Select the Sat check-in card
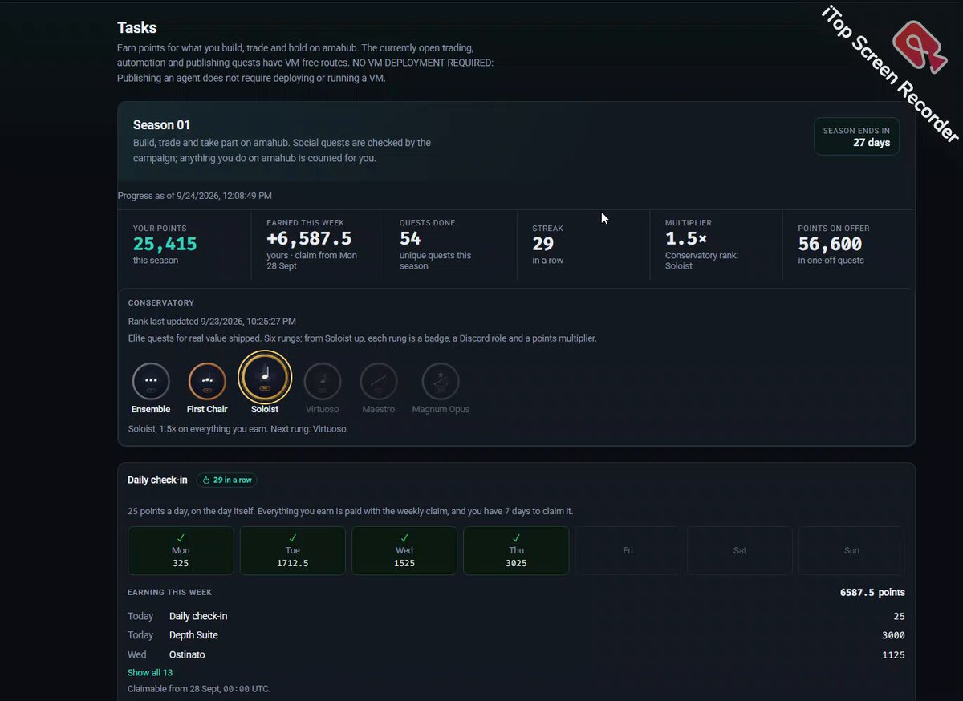Image resolution: width=963 pixels, height=701 pixels. [x=740, y=550]
